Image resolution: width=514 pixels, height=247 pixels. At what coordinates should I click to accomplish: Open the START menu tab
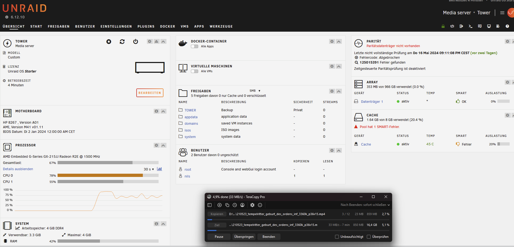(x=36, y=27)
